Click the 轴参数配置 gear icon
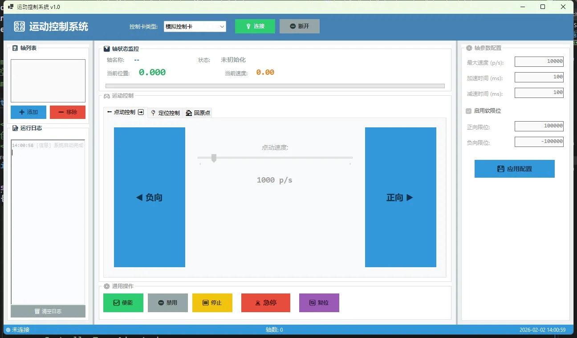 [469, 48]
